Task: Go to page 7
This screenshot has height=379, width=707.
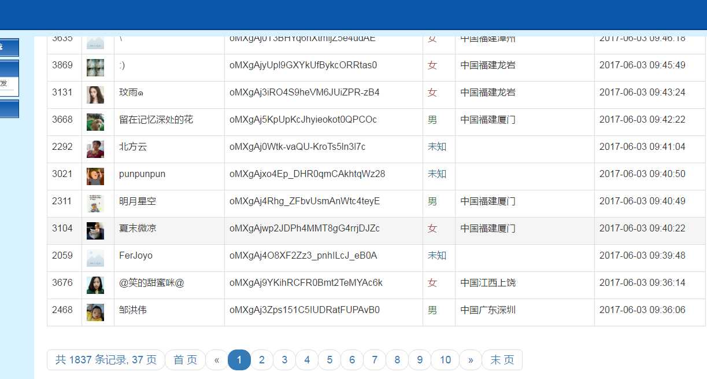Action: [375, 360]
